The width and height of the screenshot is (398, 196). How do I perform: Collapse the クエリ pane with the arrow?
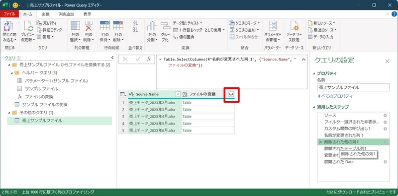[x=112, y=58]
